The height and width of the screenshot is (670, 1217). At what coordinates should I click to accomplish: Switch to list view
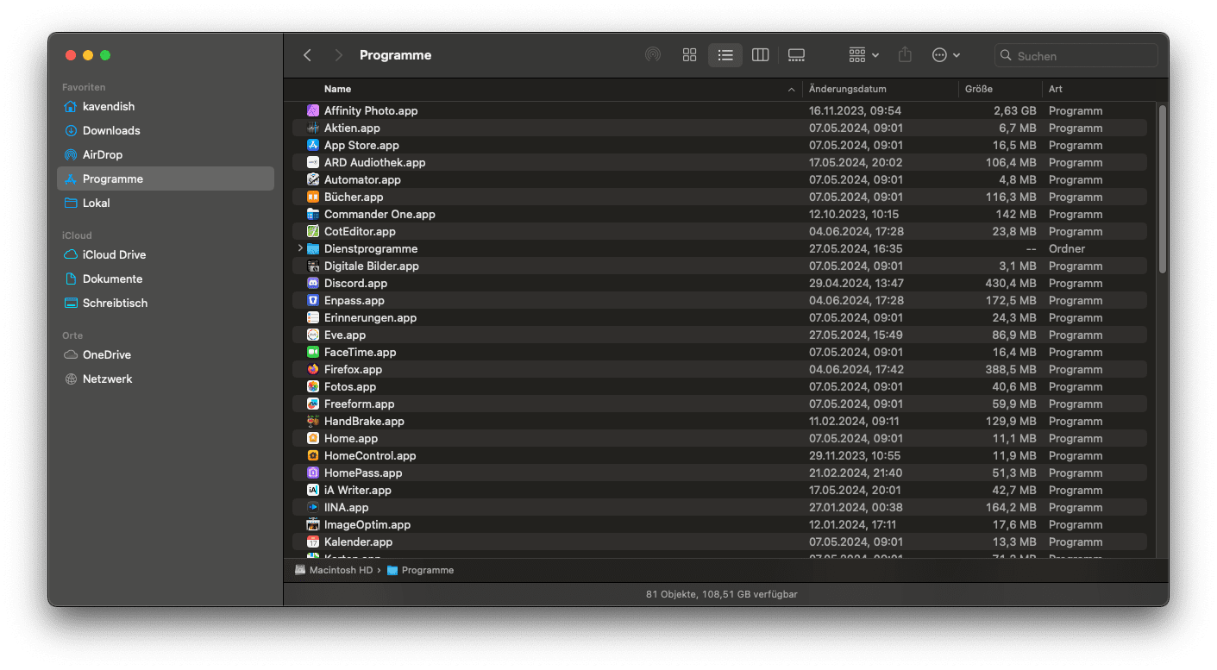point(725,55)
